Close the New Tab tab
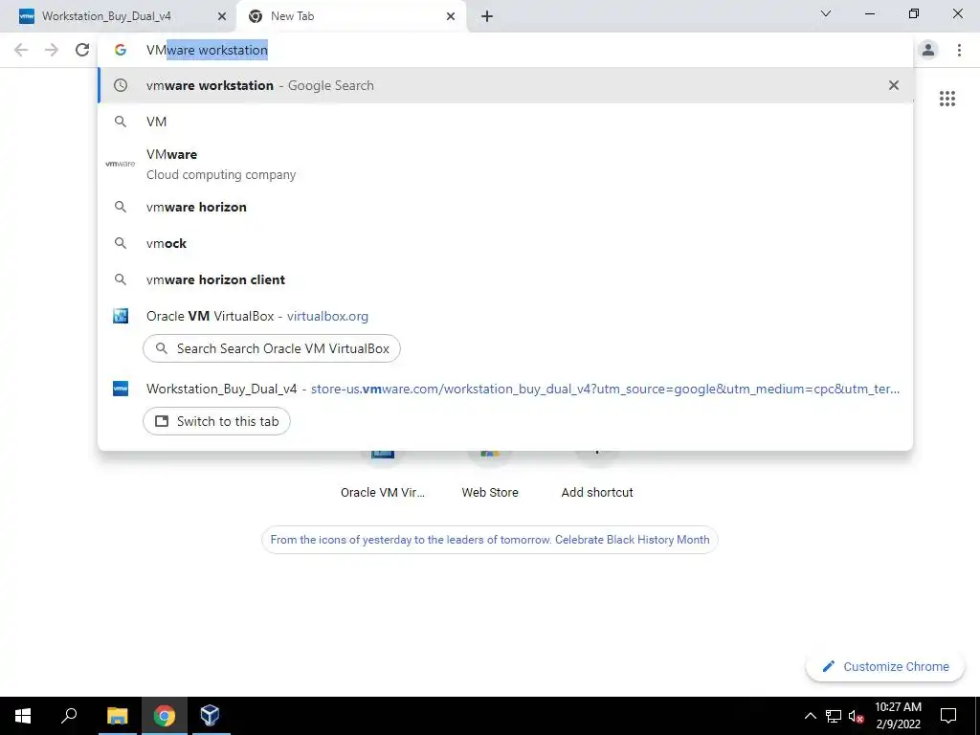 (x=451, y=16)
